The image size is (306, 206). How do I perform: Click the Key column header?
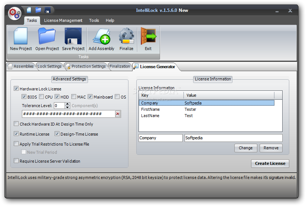coord(161,95)
